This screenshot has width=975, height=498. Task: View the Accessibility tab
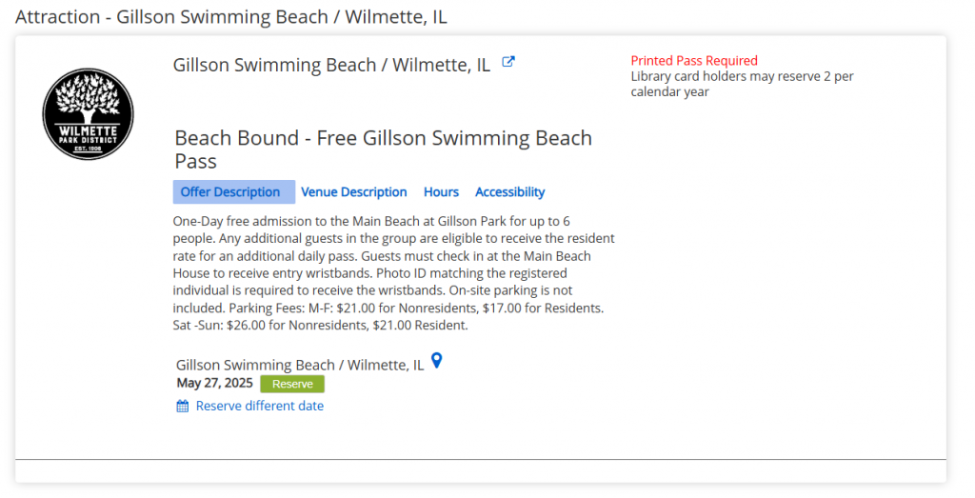(x=509, y=192)
